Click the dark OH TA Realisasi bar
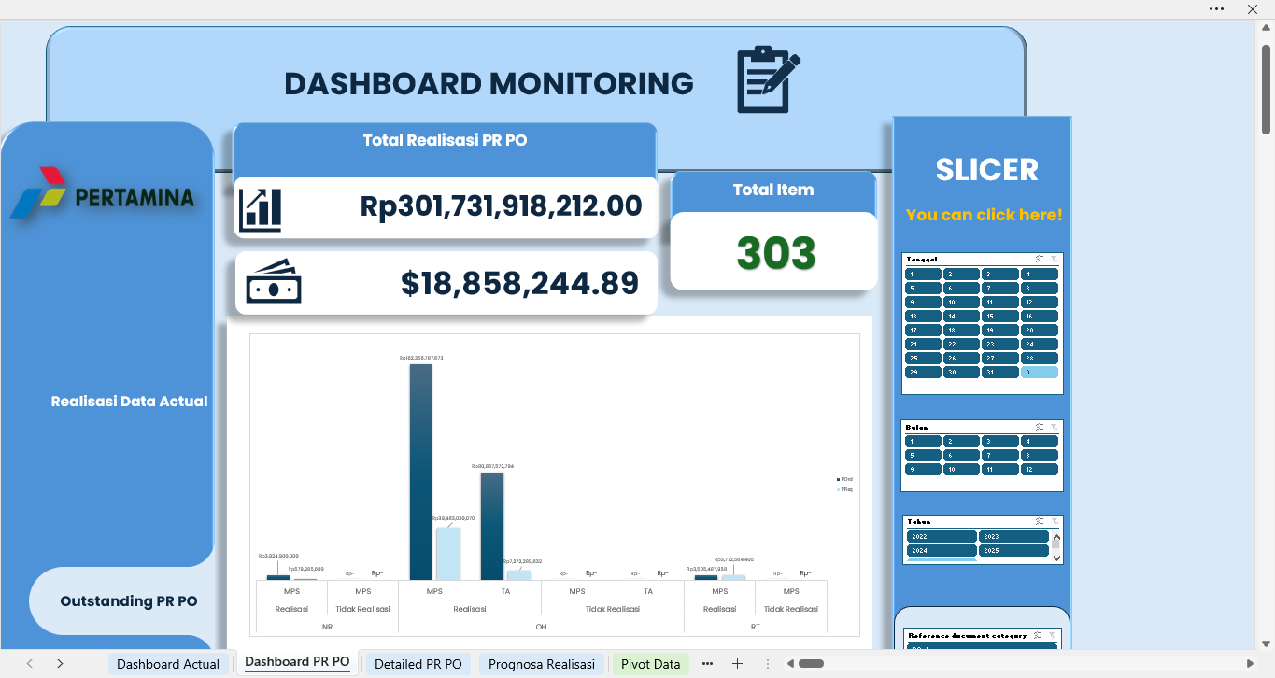Viewport: 1275px width, 678px height. [x=492, y=526]
